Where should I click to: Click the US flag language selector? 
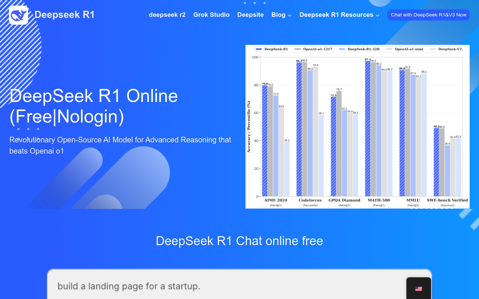pyautogui.click(x=419, y=289)
